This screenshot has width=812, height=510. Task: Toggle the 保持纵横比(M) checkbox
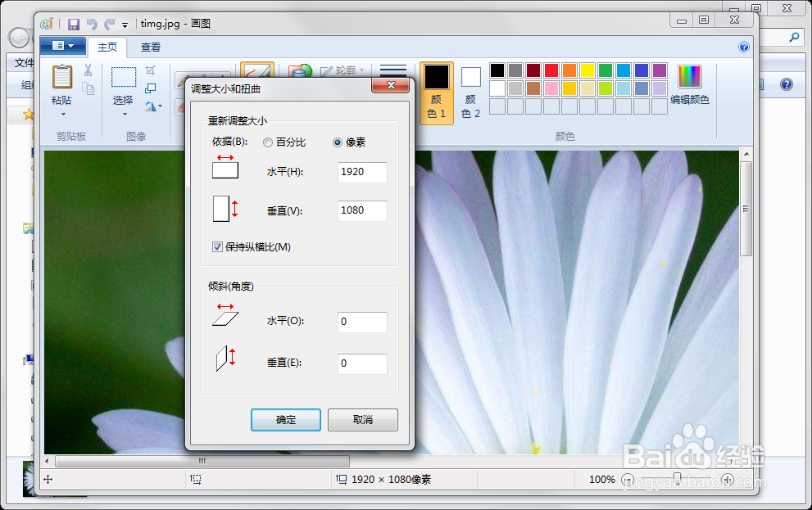click(217, 247)
